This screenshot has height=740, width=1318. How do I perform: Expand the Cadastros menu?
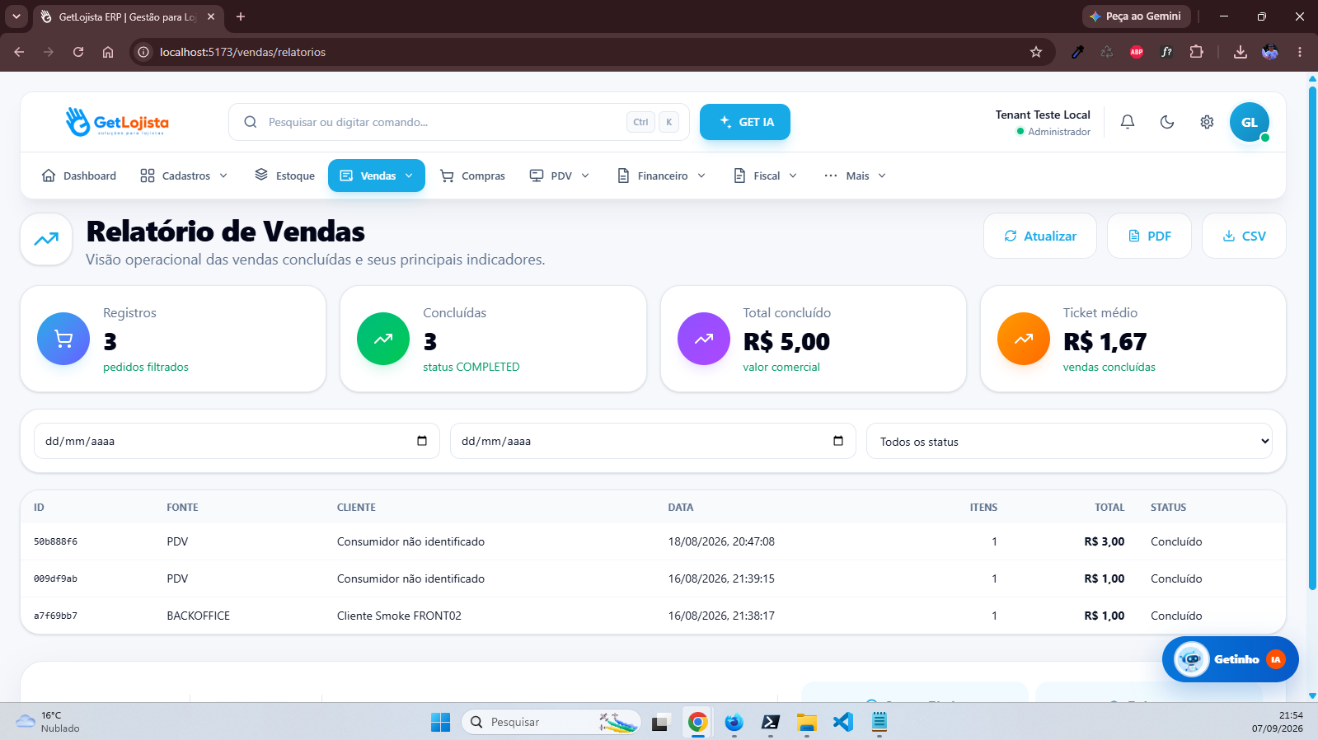pos(184,176)
